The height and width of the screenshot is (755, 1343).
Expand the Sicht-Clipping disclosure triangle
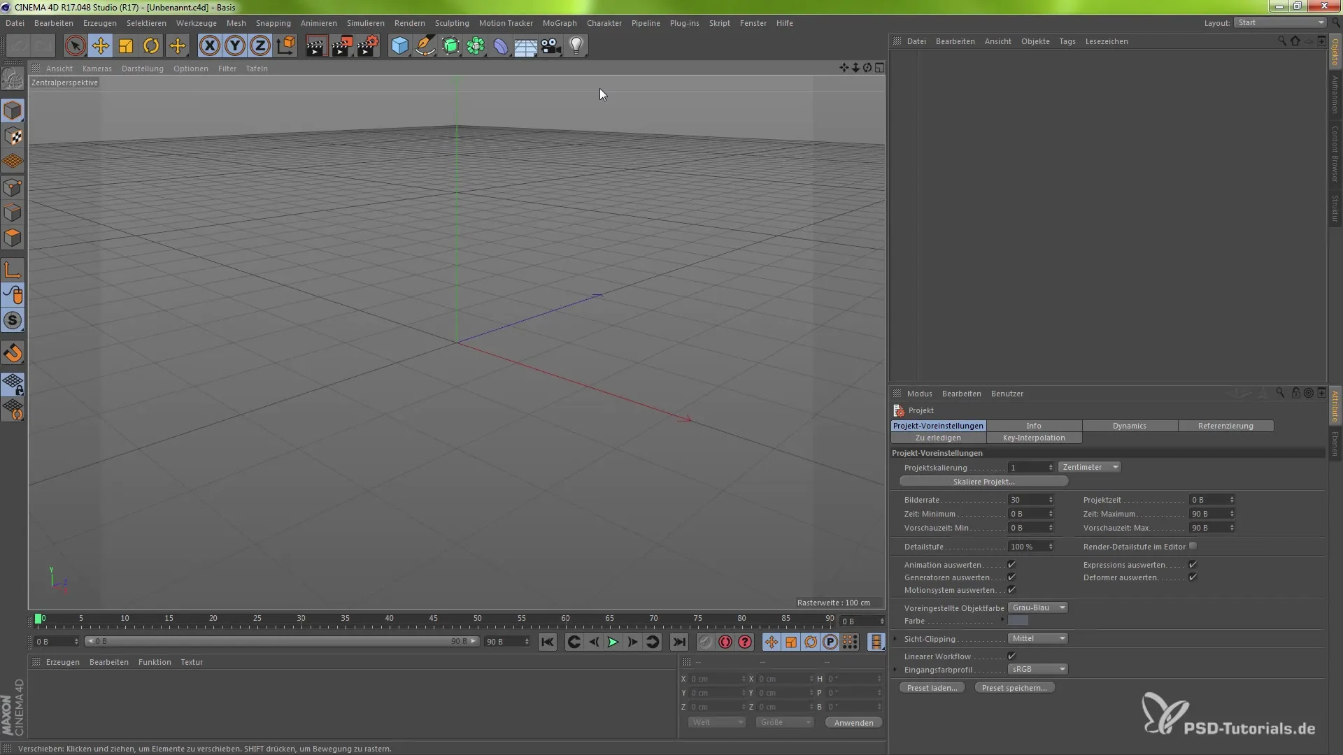pos(895,638)
